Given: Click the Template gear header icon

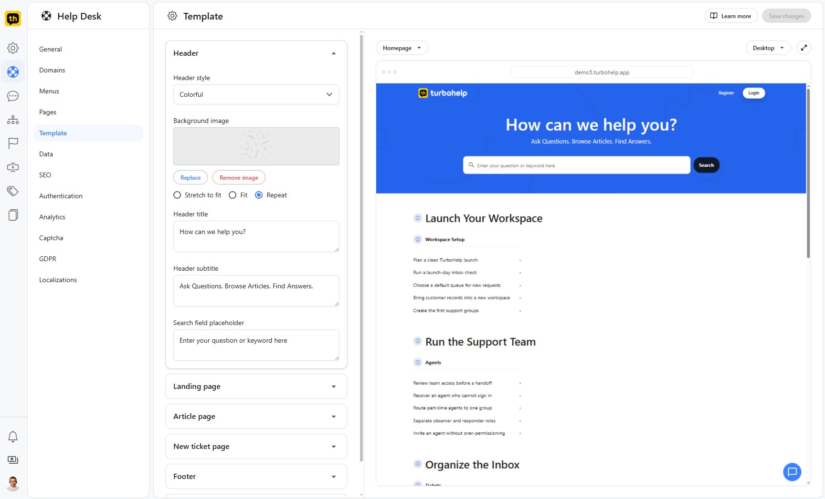Looking at the screenshot, I should 172,16.
